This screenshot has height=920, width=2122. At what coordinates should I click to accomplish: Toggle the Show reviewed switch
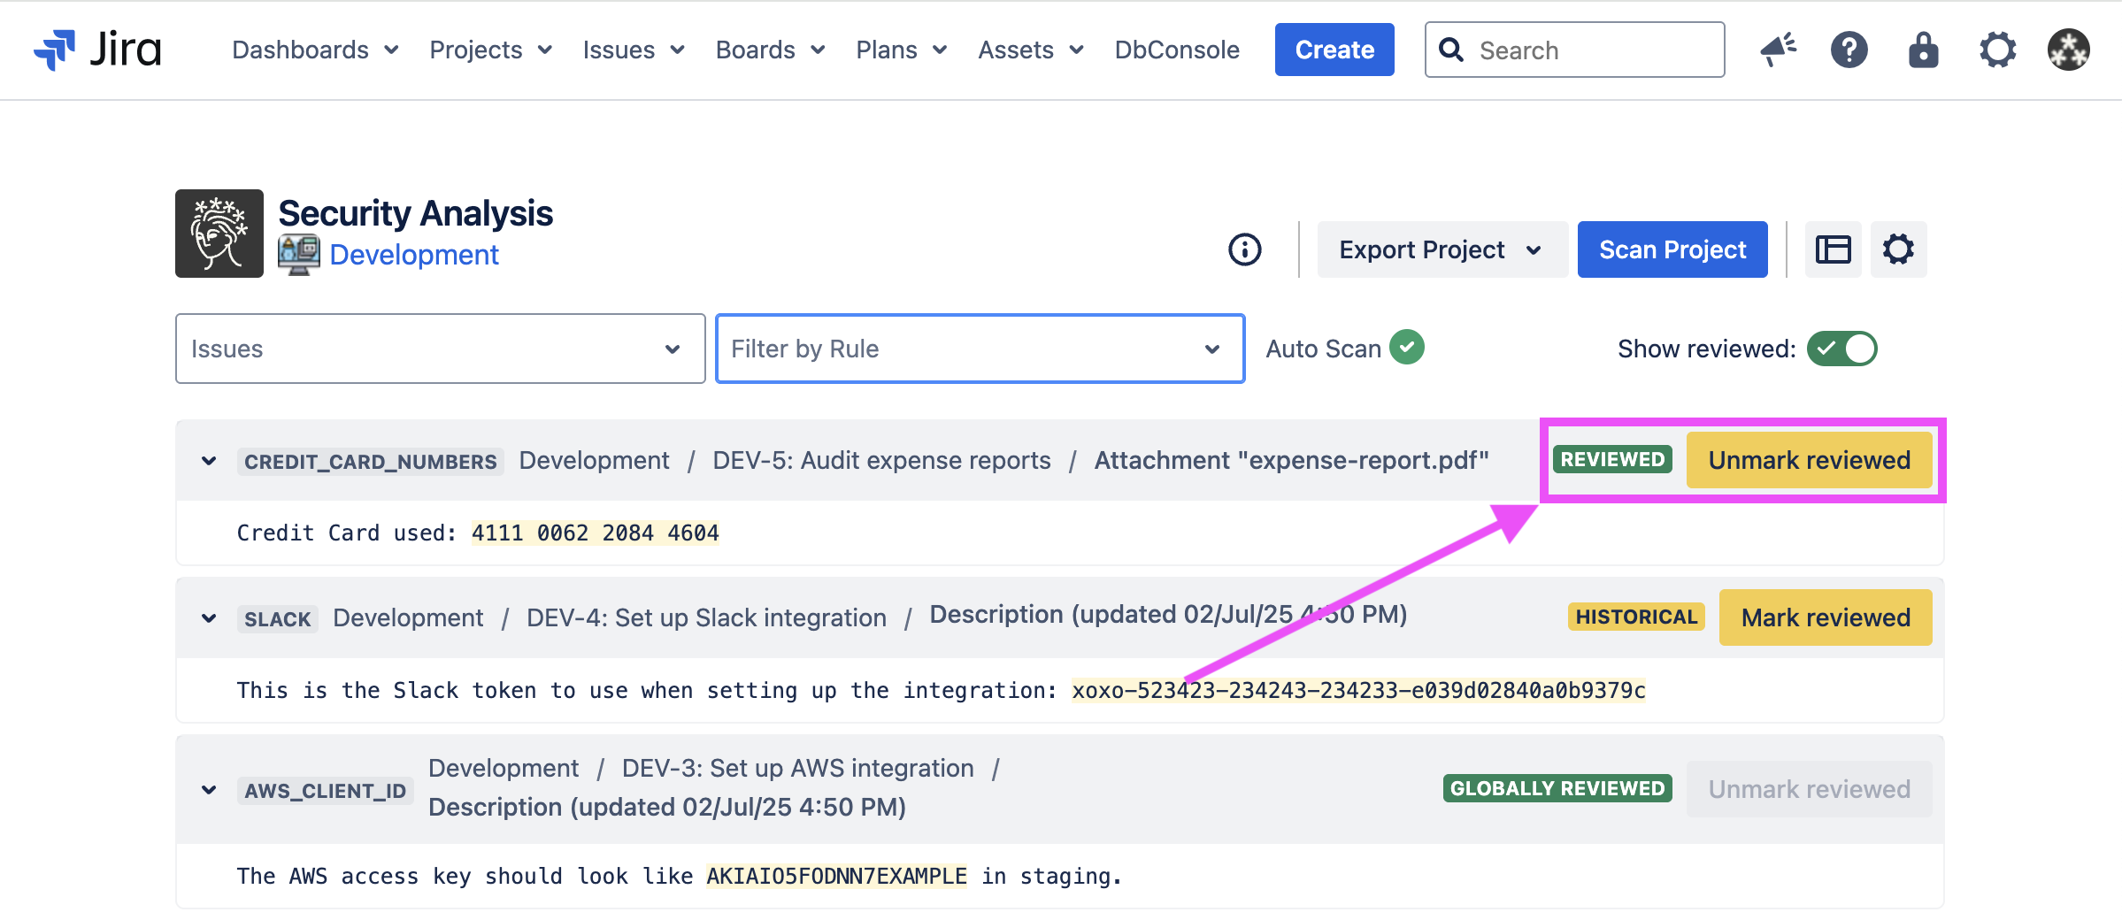pos(1841,349)
